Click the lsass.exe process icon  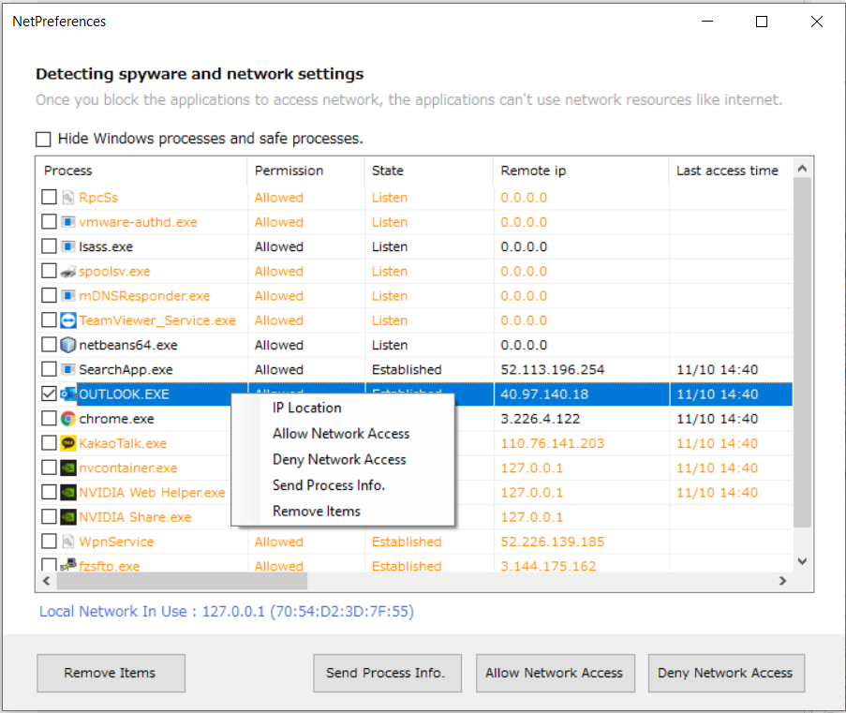pyautogui.click(x=68, y=246)
